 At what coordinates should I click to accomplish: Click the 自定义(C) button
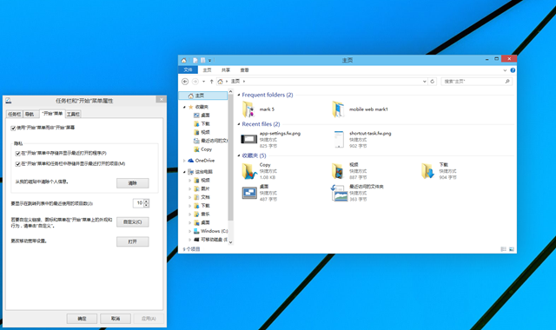[133, 222]
